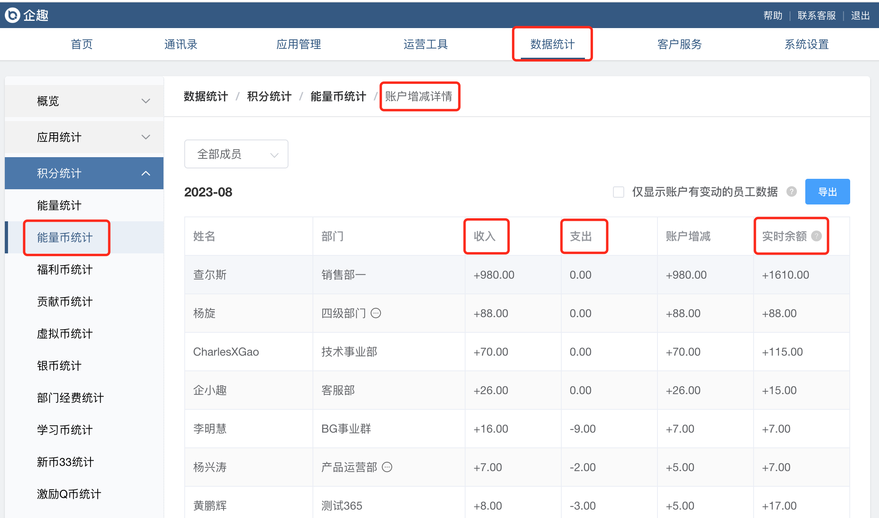Collapse the 积分统计 sidebar section
This screenshot has width=879, height=518.
(x=84, y=173)
